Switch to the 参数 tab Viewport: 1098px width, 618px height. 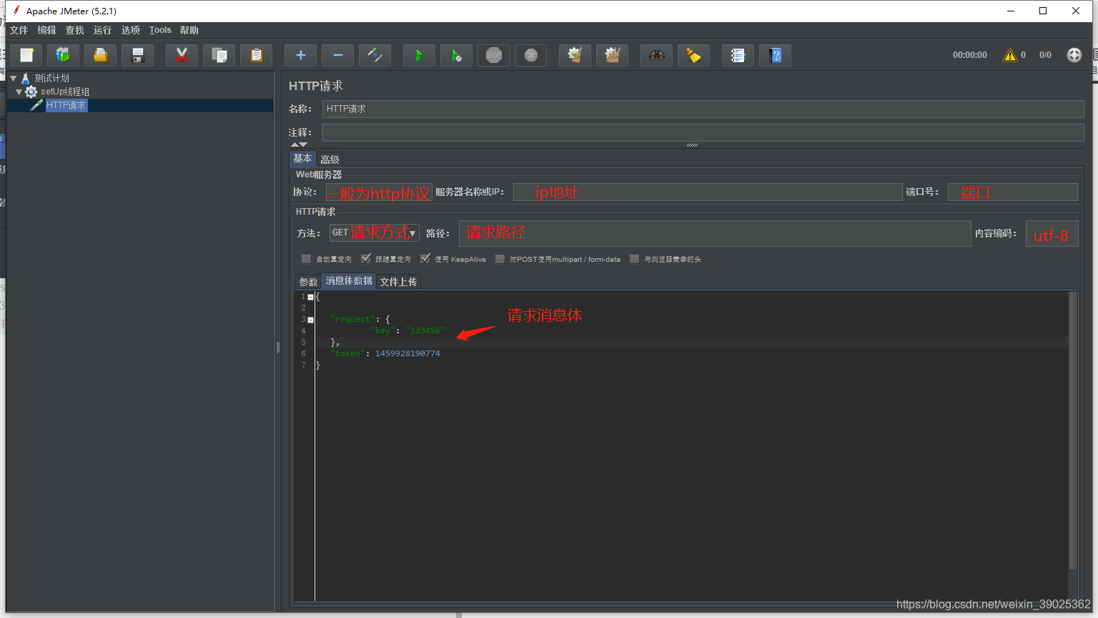[x=308, y=282]
